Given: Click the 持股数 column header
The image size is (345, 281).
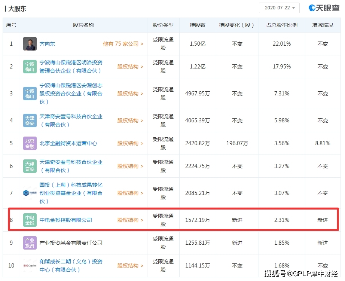Looking at the screenshot, I should click(197, 25).
